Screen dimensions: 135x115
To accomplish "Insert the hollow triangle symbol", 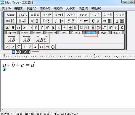I will click(30, 47).
